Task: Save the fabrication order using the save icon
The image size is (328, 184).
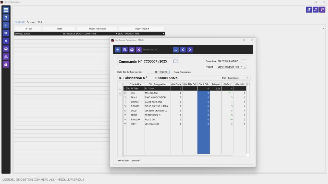Action: point(125,50)
